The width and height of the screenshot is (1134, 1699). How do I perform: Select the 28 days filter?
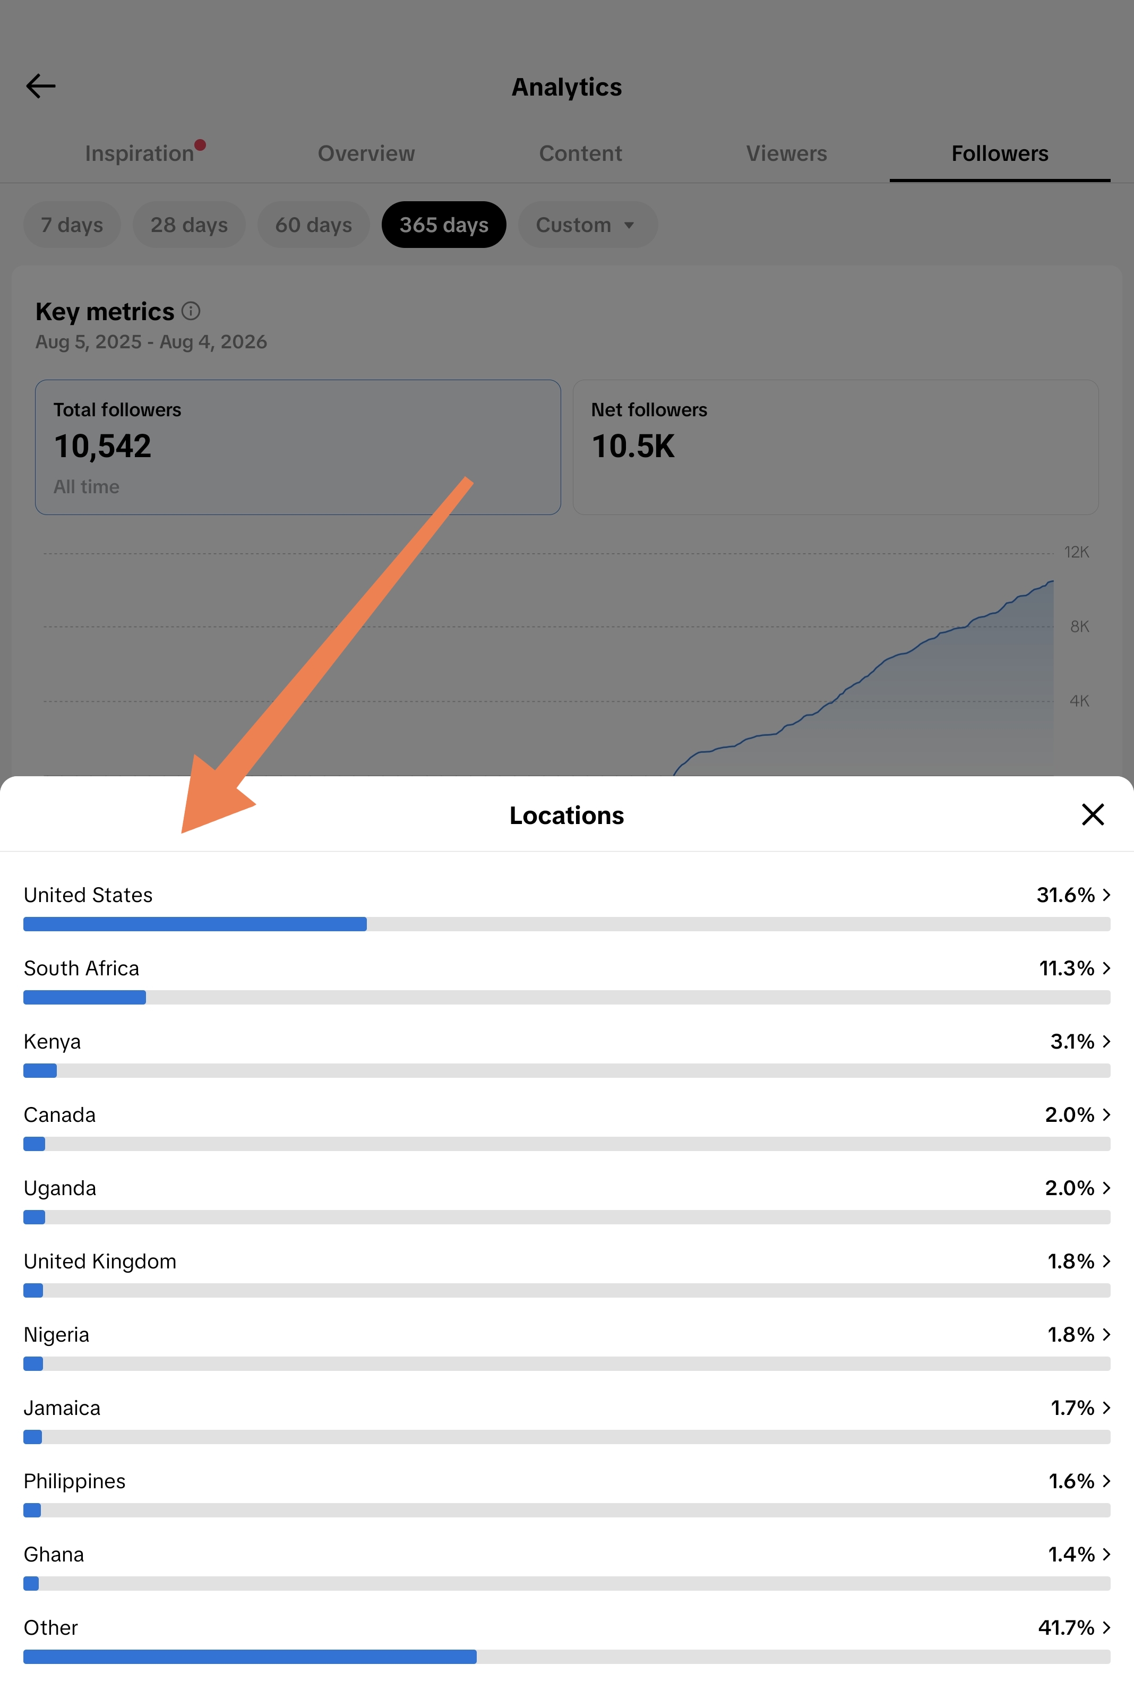pyautogui.click(x=189, y=225)
